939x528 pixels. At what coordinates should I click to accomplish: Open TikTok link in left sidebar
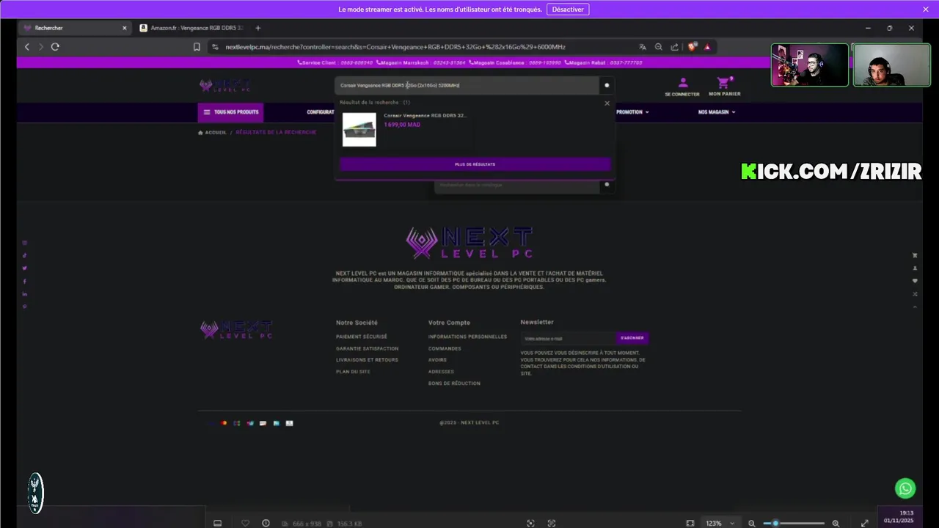point(24,256)
